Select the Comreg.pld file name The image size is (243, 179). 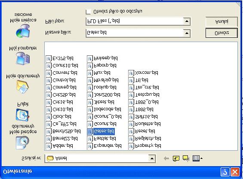tap(65, 88)
